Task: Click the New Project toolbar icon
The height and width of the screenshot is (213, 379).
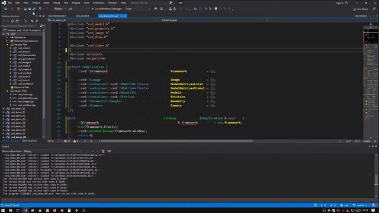Action: coord(18,9)
